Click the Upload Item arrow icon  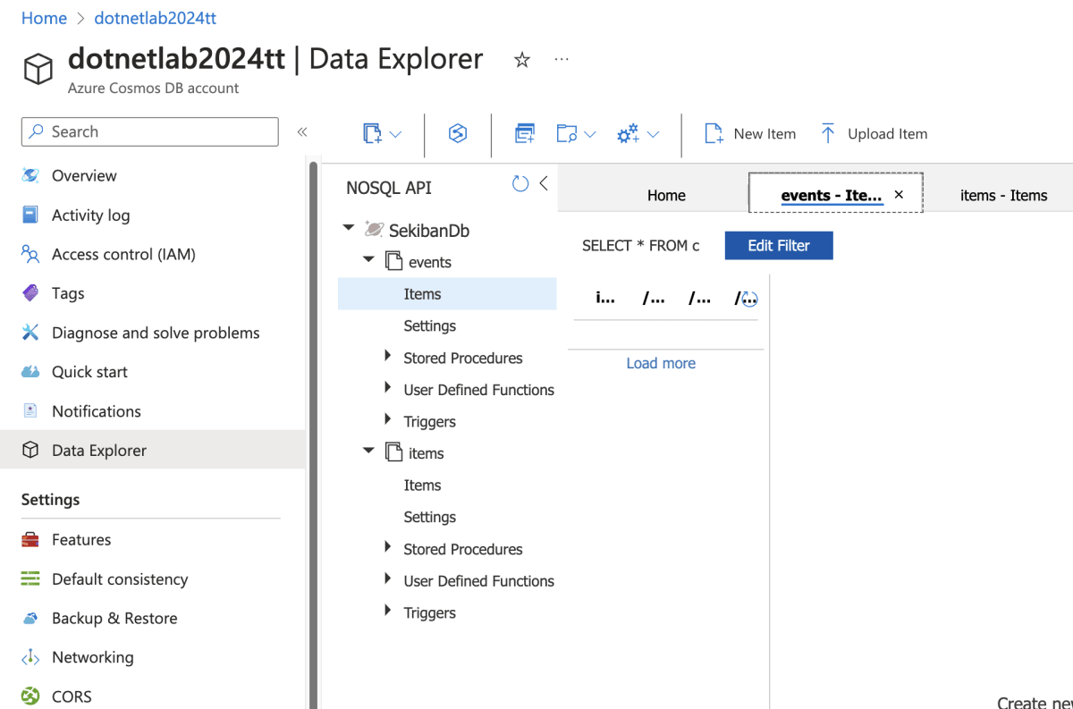[x=828, y=134]
